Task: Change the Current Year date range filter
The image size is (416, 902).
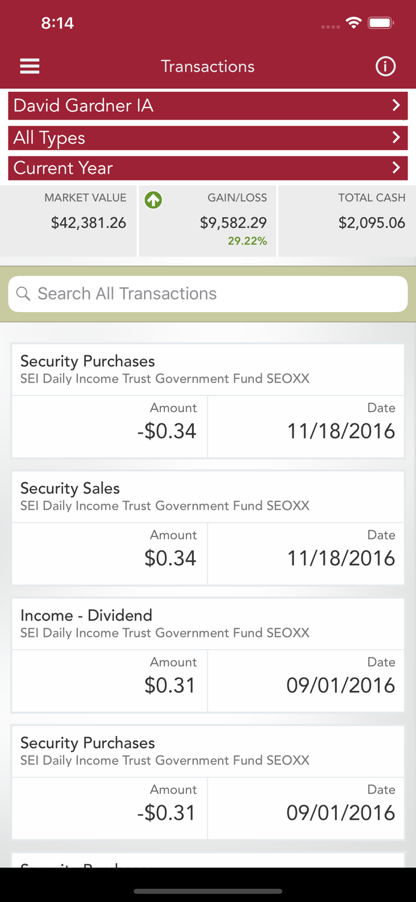Action: tap(208, 168)
